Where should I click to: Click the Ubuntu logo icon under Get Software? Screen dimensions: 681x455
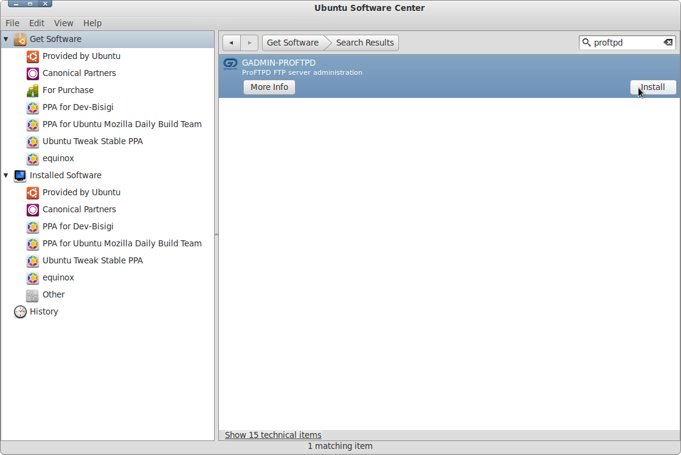(x=33, y=57)
